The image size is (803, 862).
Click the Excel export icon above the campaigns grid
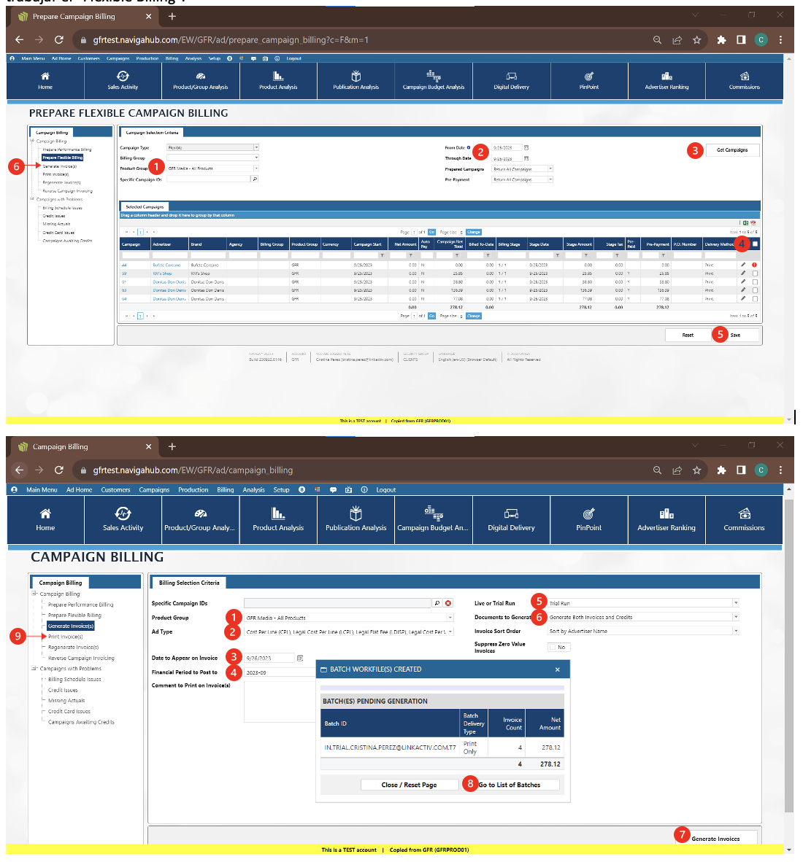745,223
